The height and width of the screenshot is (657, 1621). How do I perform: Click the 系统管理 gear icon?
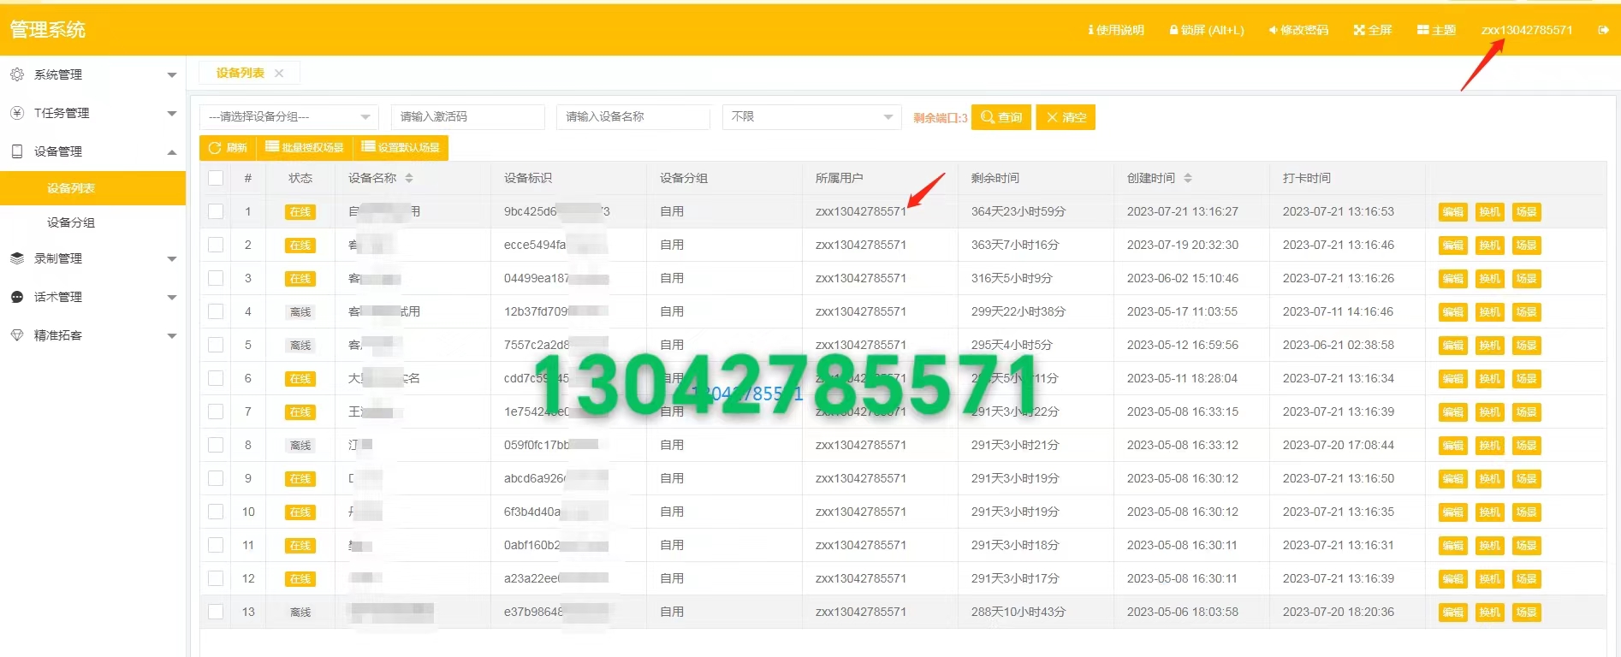click(17, 74)
